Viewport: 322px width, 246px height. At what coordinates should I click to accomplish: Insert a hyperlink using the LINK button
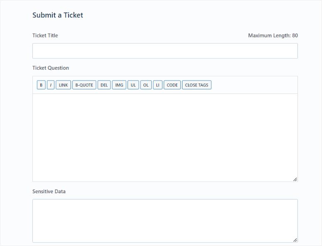click(63, 85)
